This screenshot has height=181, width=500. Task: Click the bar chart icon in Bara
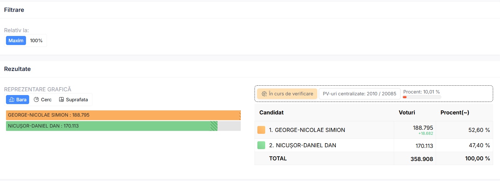[x=12, y=99]
